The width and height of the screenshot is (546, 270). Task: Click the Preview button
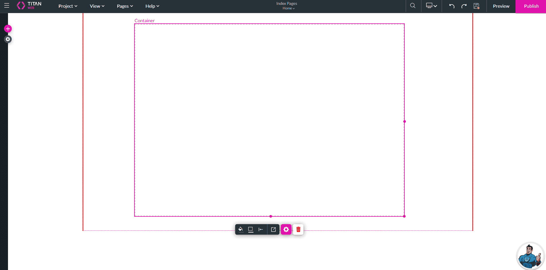coord(501,6)
